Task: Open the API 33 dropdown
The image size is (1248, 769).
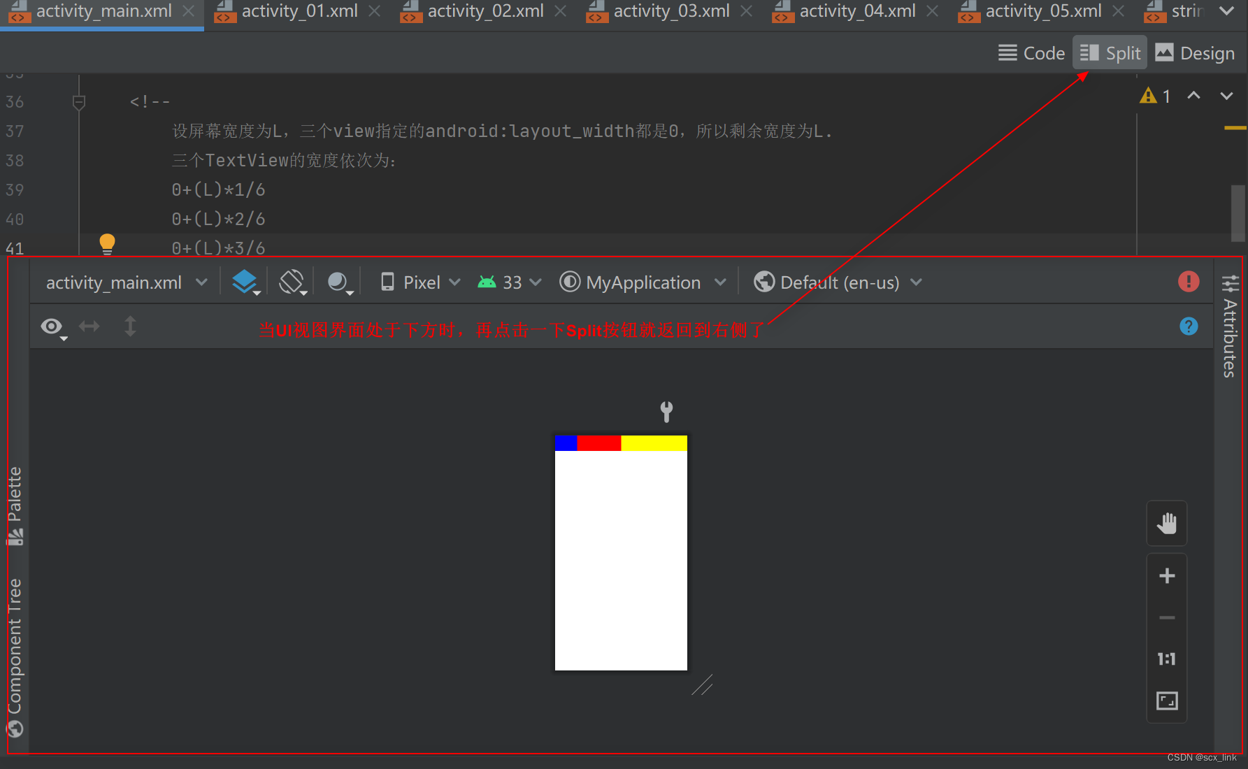Action: point(508,282)
